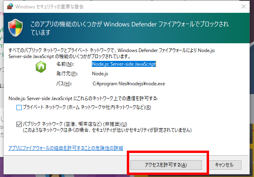Click the green Node.js hexagon icon
The image size is (254, 177).
point(41,67)
